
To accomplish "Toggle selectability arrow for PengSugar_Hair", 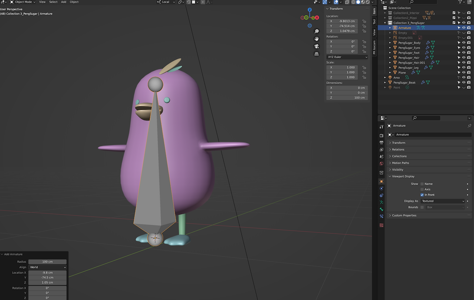I will click(459, 58).
